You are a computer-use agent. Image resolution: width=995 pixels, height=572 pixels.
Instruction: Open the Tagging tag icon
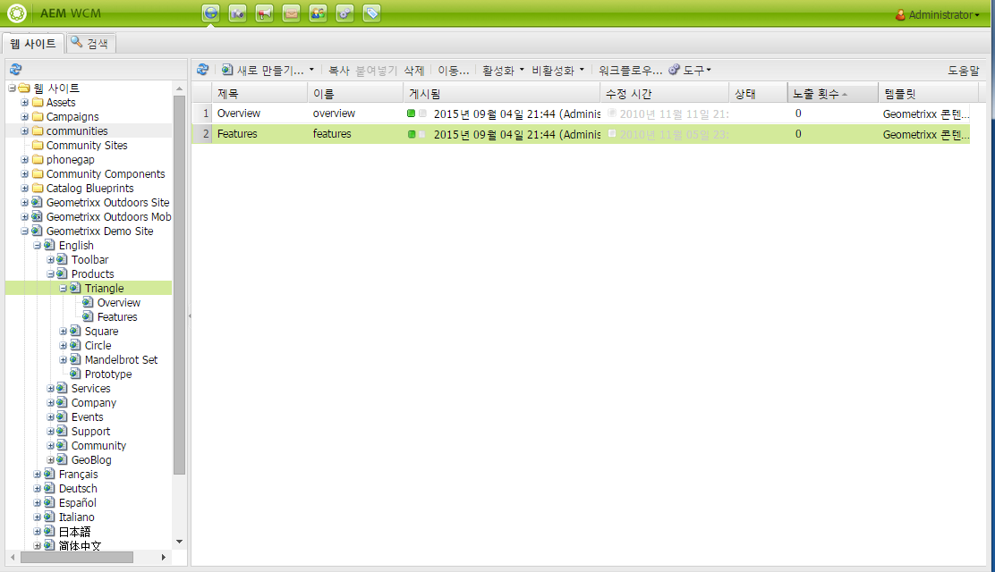tap(372, 13)
